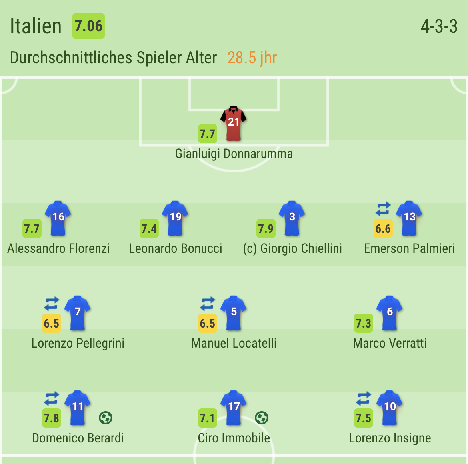
Task: Click the 4-3-3 formation label
Action: [x=439, y=26]
